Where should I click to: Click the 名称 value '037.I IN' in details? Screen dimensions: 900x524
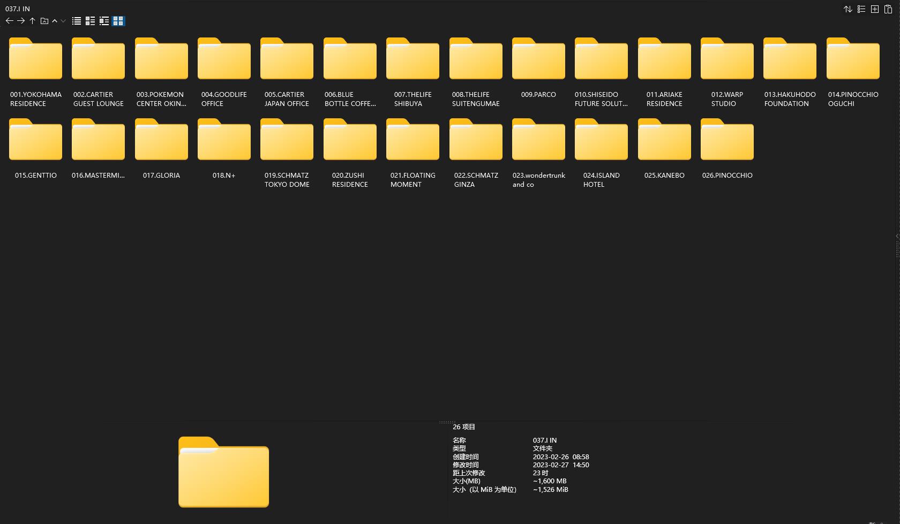(545, 440)
